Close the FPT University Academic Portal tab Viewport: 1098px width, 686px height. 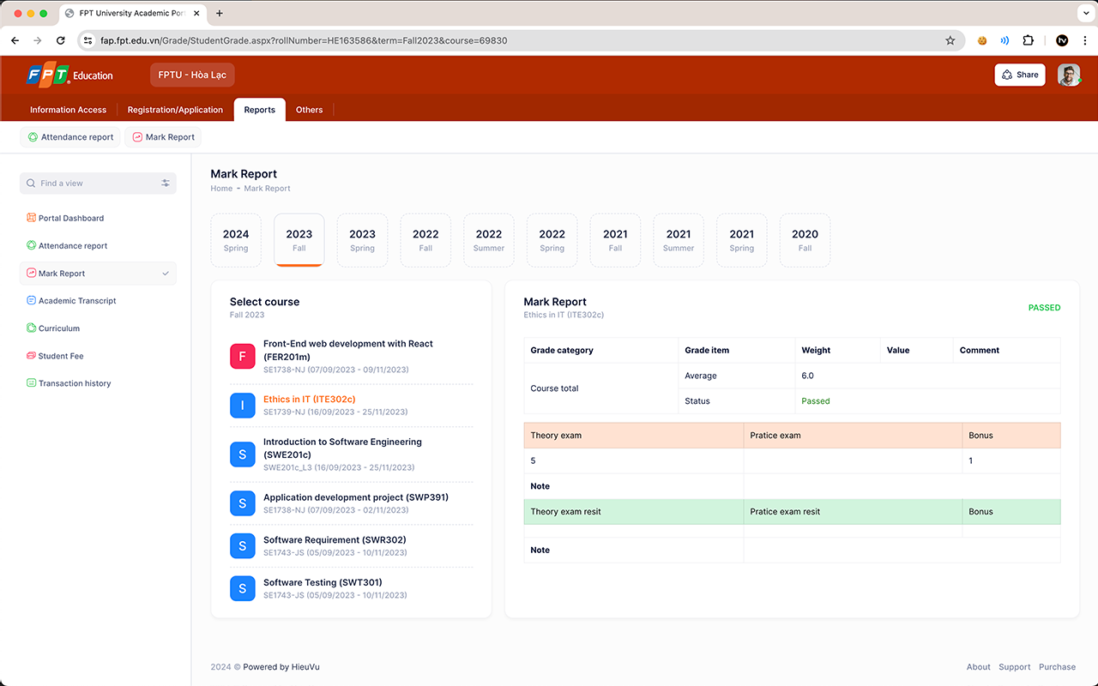click(196, 14)
